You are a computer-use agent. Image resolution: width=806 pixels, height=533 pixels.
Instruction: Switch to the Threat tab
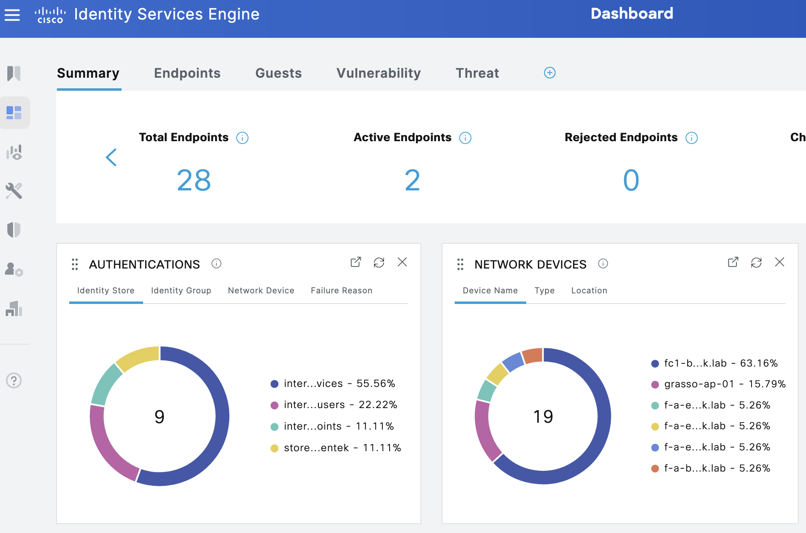point(477,73)
